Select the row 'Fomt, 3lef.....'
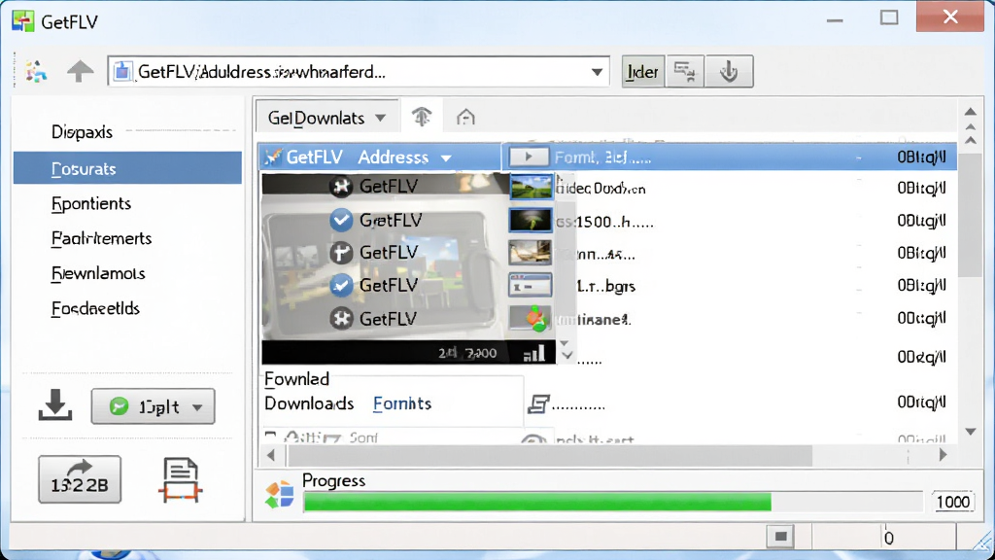The width and height of the screenshot is (995, 560). [x=730, y=157]
